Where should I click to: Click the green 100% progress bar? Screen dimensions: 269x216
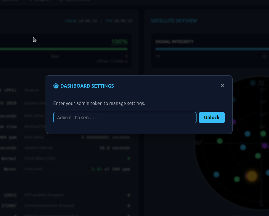(x=64, y=49)
